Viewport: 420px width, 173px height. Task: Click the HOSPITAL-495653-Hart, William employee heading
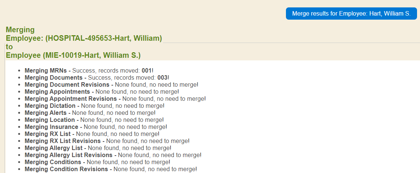84,38
